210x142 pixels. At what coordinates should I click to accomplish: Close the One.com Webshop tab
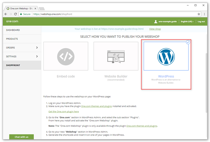(x=35, y=8)
